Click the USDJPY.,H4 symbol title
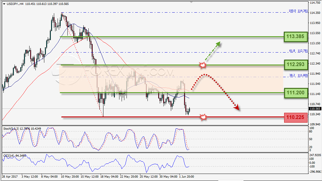 pyautogui.click(x=15, y=4)
